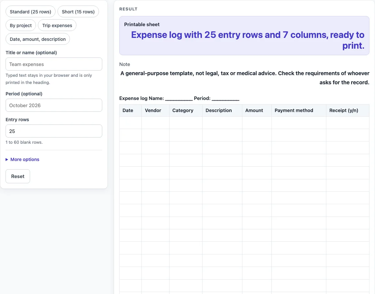The image size is (375, 294).
Task: Click the 'Note' label above the disclaimer
Action: (x=124, y=64)
